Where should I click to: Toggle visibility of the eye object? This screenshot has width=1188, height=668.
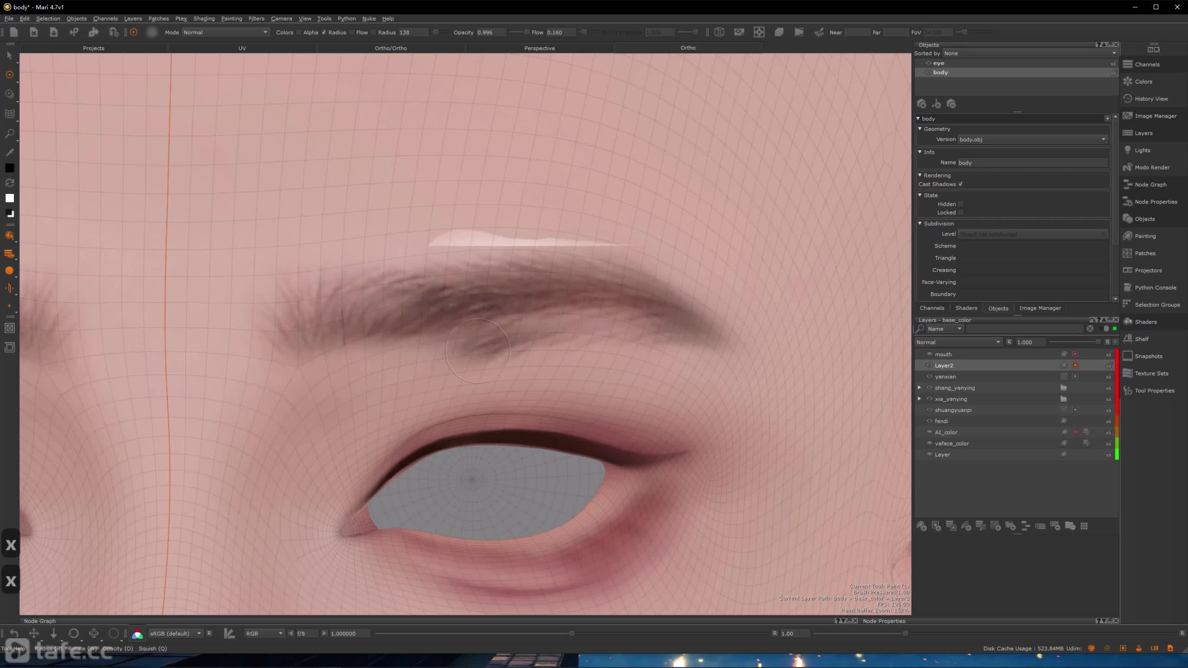click(x=929, y=63)
